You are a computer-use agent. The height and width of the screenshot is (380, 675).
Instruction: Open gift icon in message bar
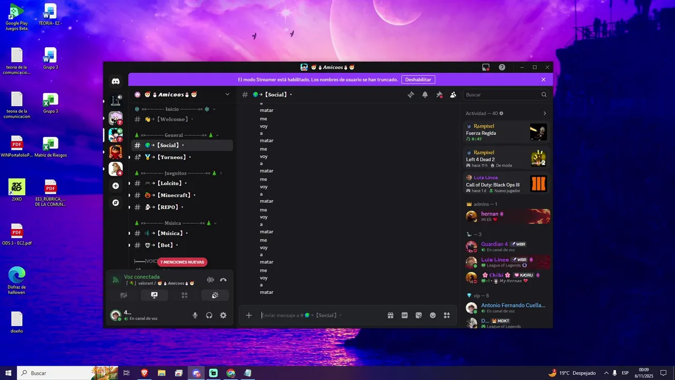coord(390,315)
